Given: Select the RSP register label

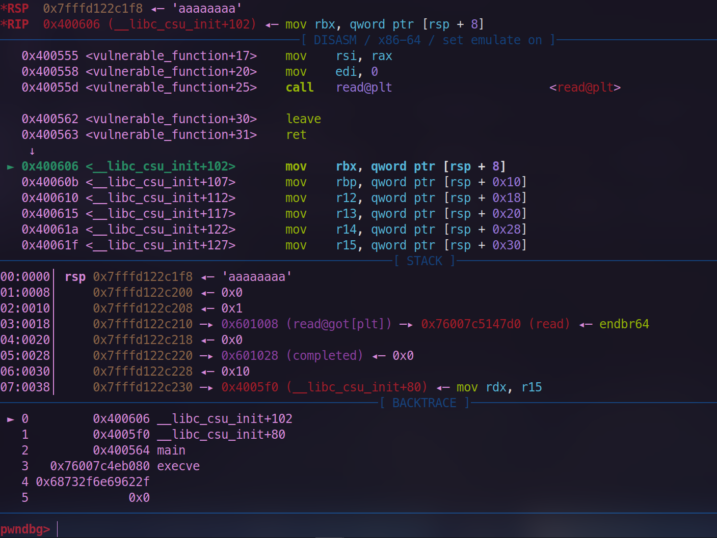Looking at the screenshot, I should click(15, 8).
